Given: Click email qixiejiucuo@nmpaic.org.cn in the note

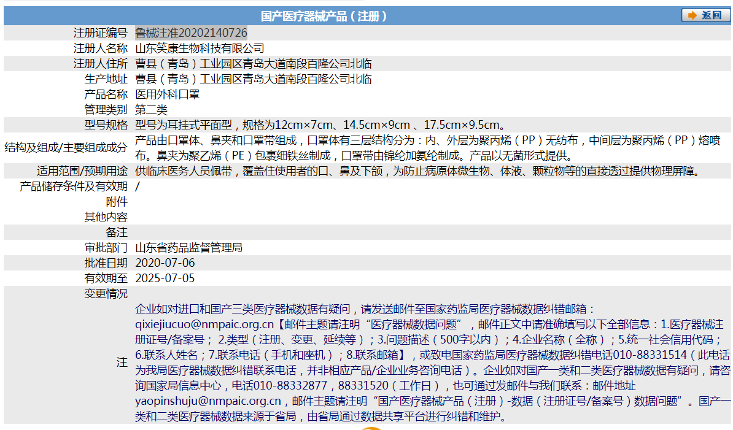Looking at the screenshot, I should (x=204, y=324).
